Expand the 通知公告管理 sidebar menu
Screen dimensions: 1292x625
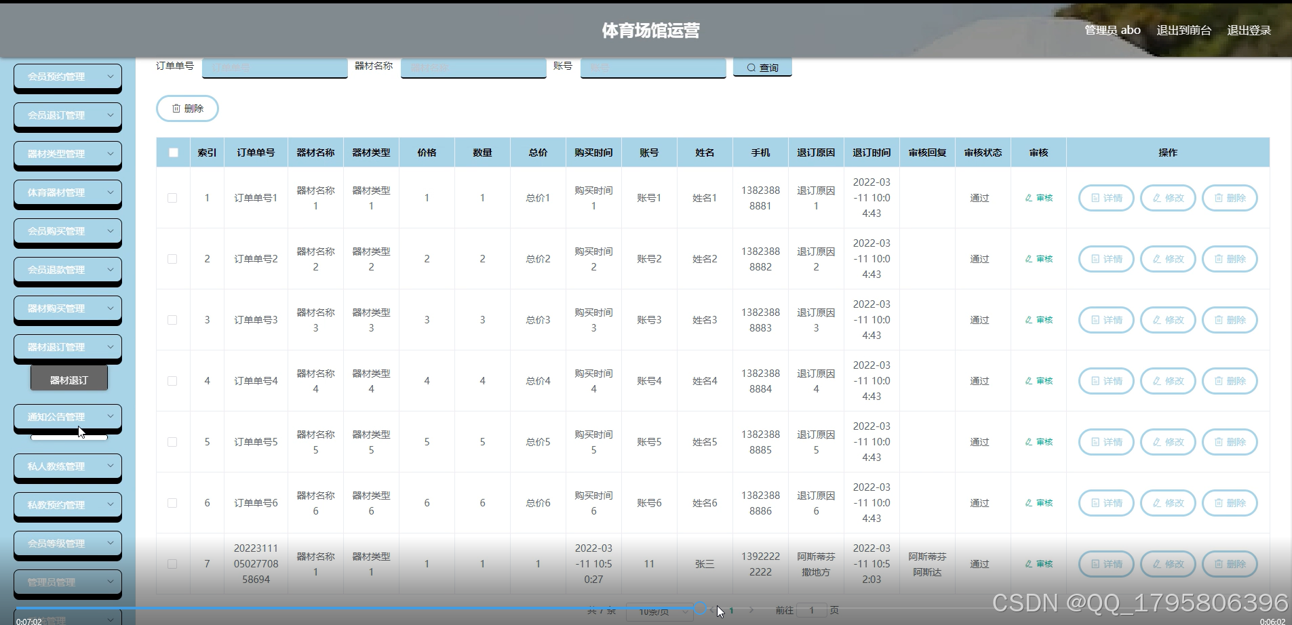(x=67, y=416)
